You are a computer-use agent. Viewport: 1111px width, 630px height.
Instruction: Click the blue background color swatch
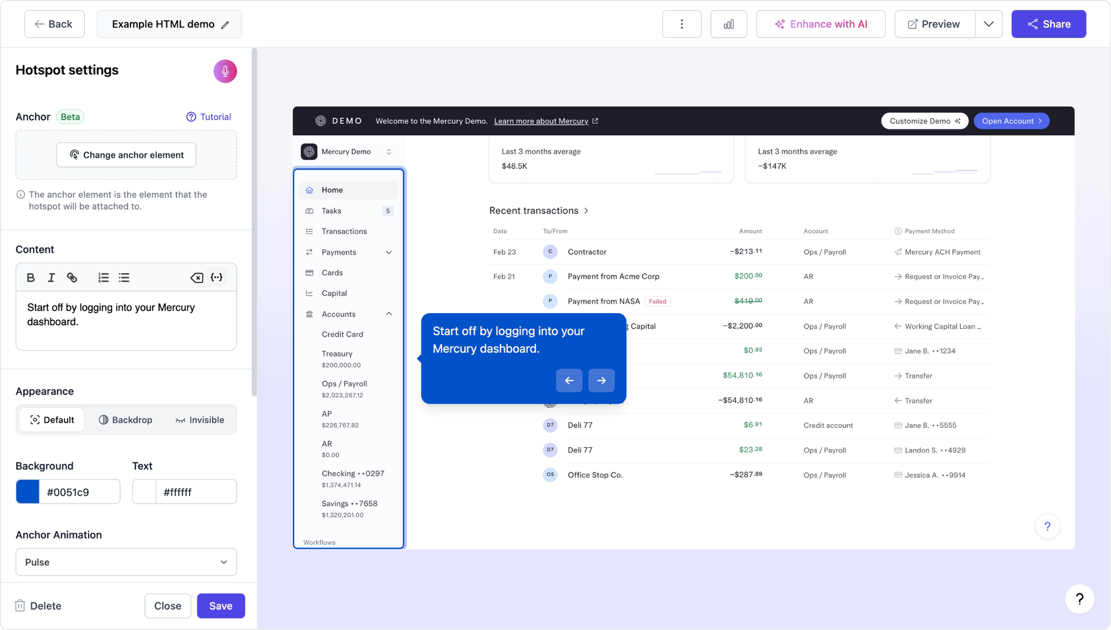click(x=28, y=492)
